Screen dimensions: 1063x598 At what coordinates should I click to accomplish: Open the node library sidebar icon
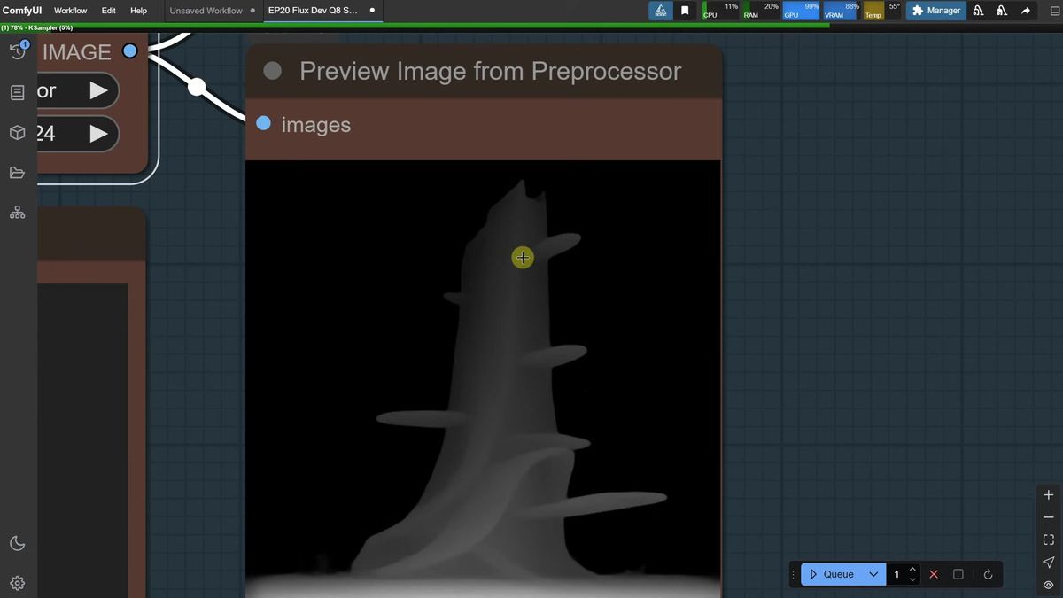[18, 92]
